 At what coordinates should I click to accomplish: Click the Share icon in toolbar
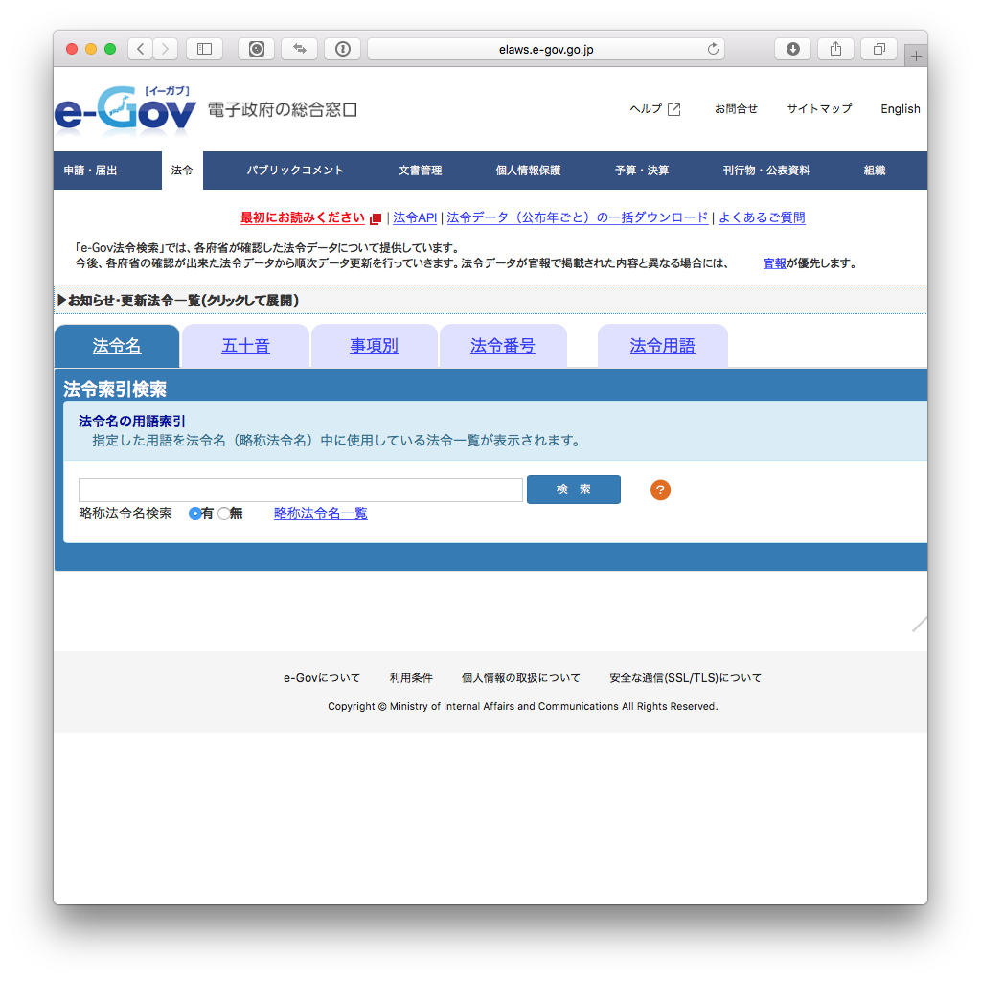tap(835, 49)
